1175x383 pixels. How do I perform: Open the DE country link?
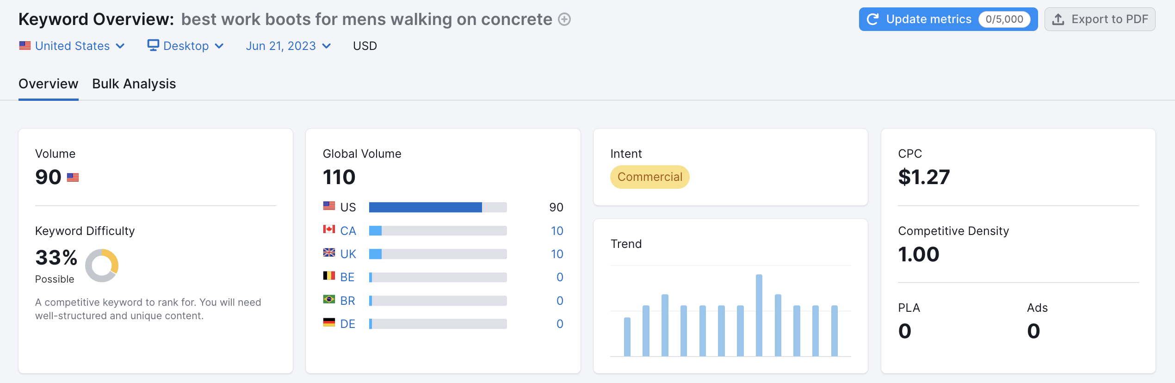pyautogui.click(x=347, y=324)
